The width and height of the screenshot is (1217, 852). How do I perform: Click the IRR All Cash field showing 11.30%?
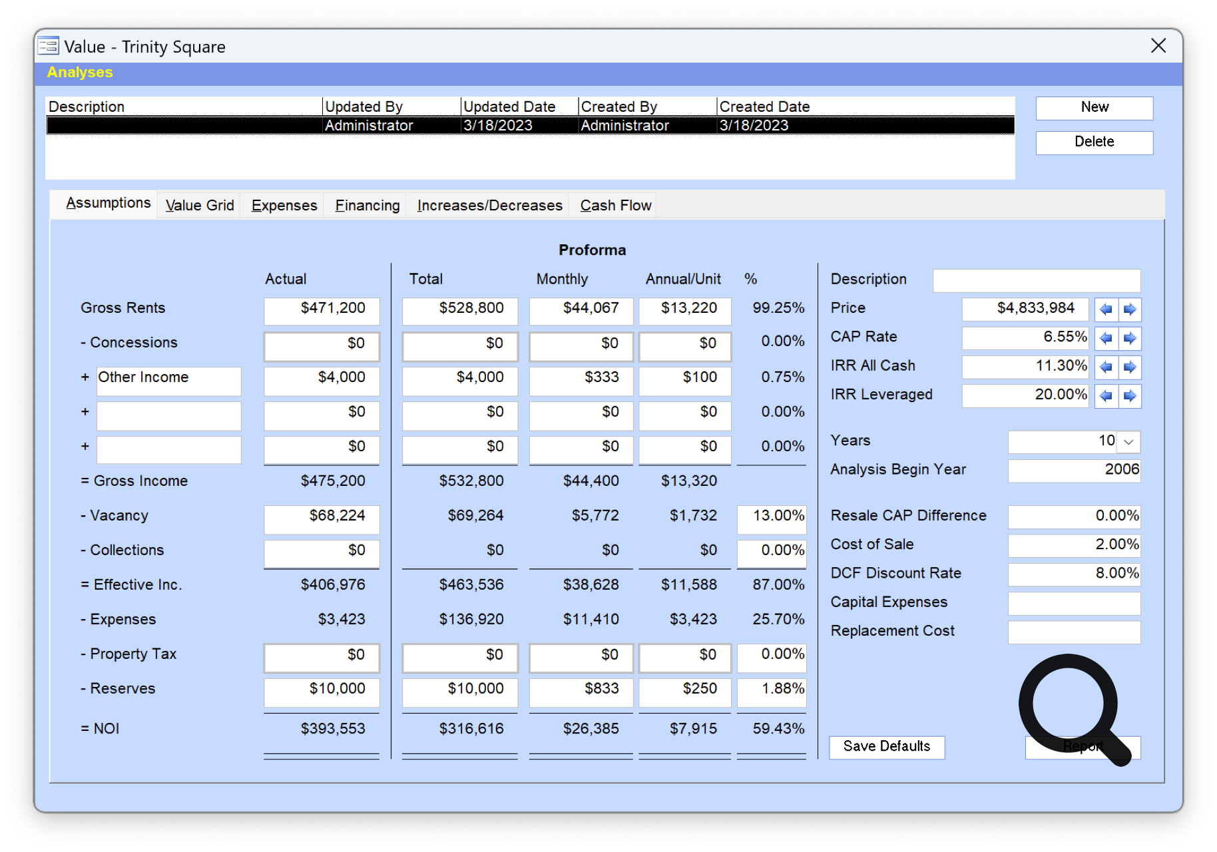click(1025, 367)
